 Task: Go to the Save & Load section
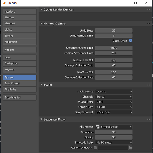[x=20, y=83]
